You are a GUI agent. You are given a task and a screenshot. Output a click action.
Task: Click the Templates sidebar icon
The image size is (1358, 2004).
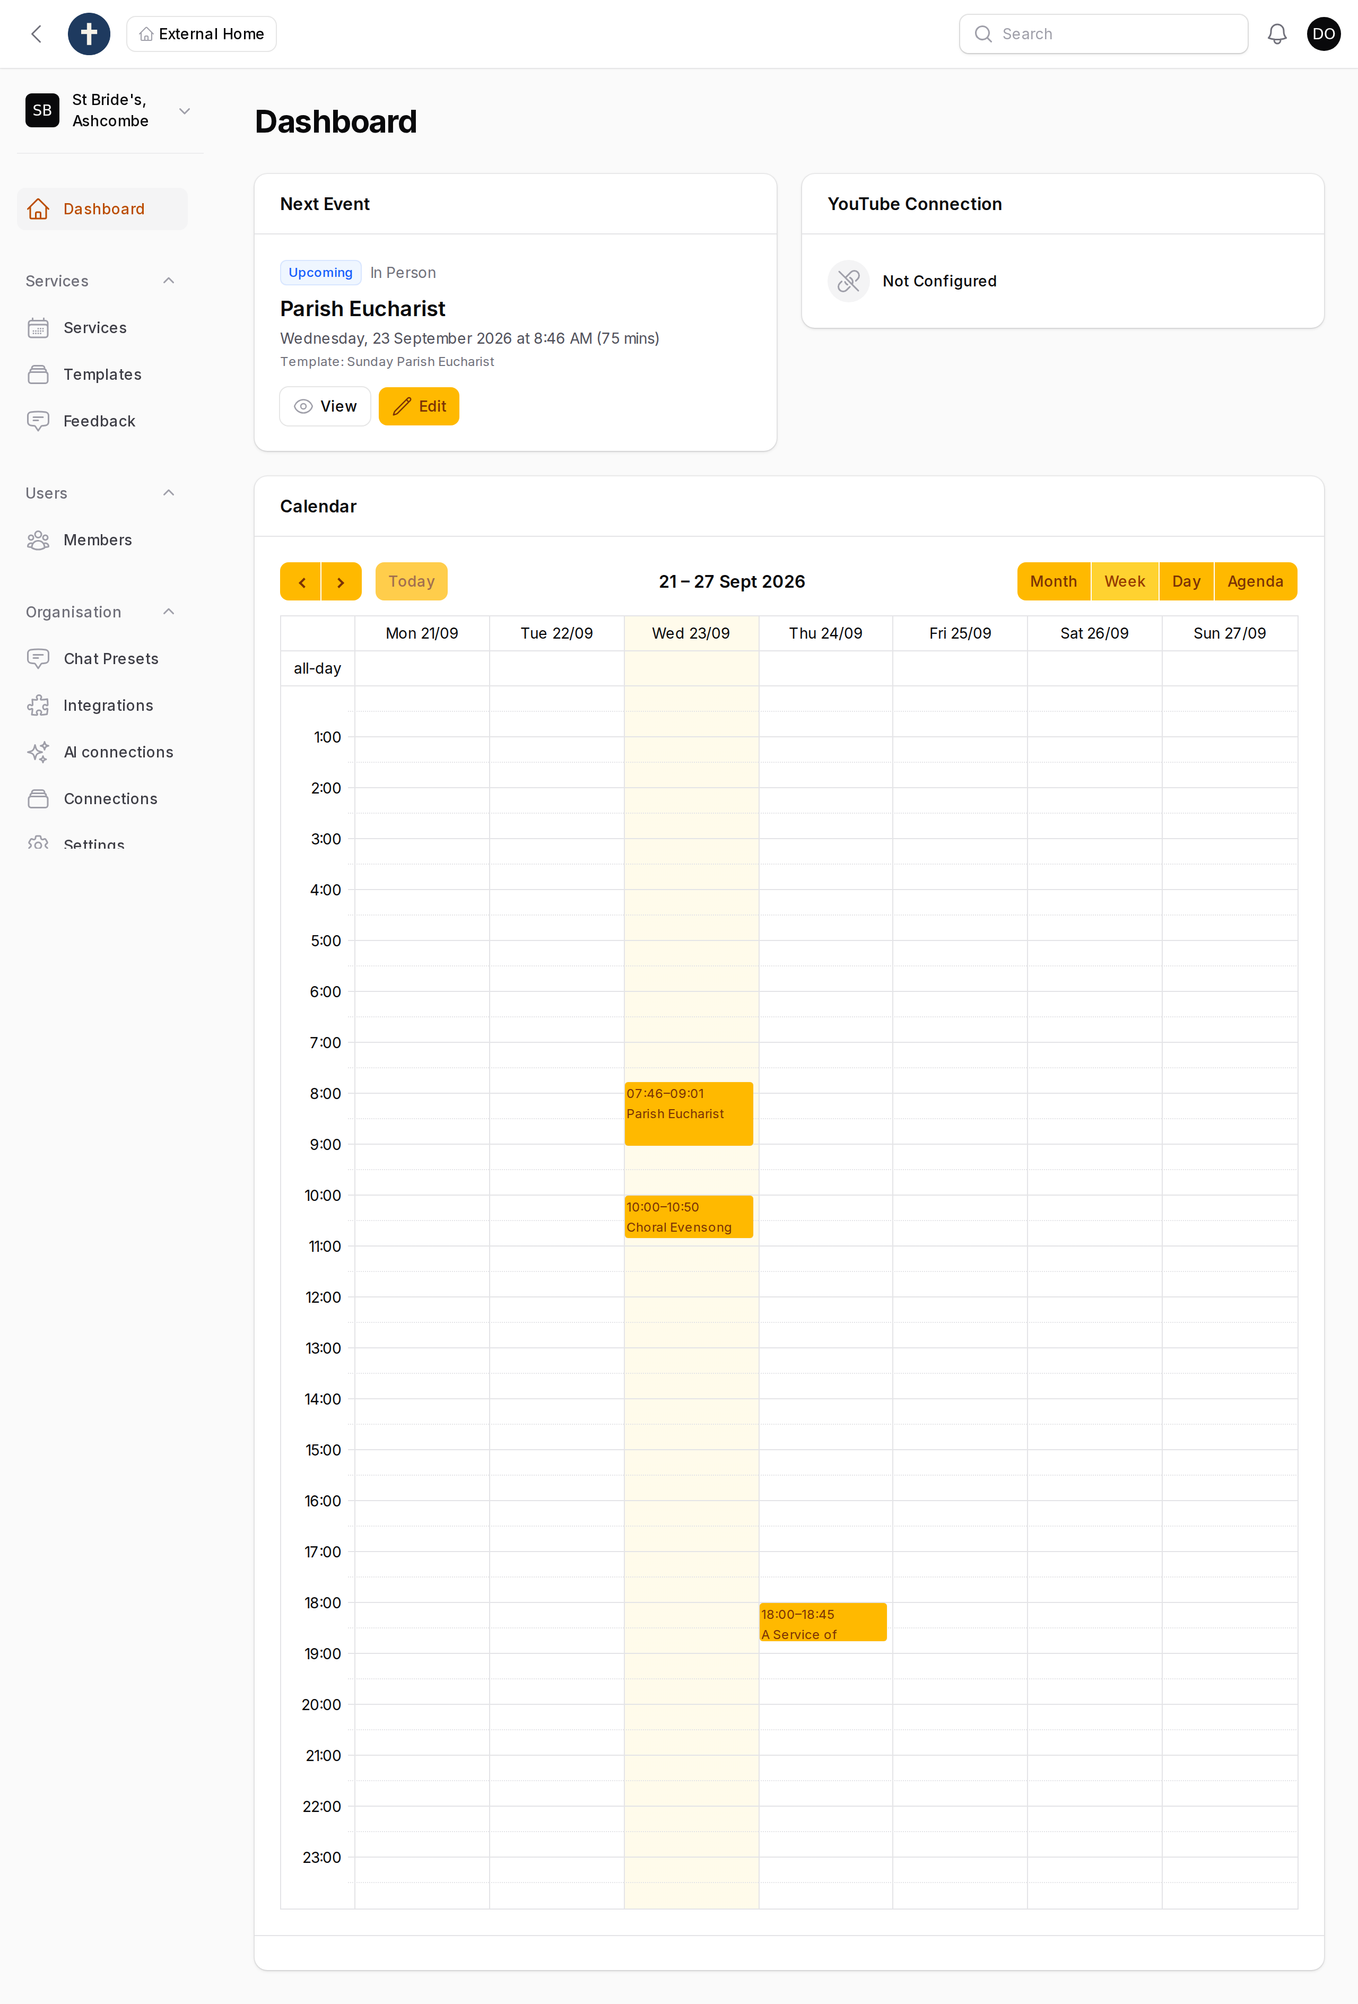pyautogui.click(x=38, y=374)
